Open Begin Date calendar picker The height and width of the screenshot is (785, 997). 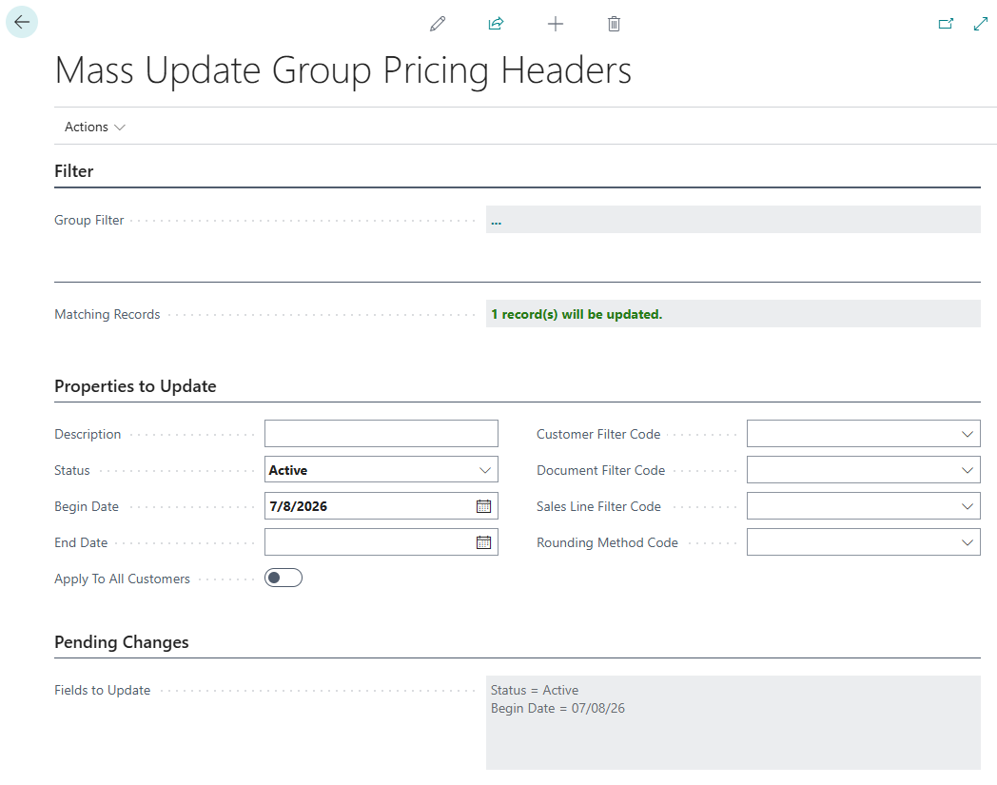[x=483, y=506]
